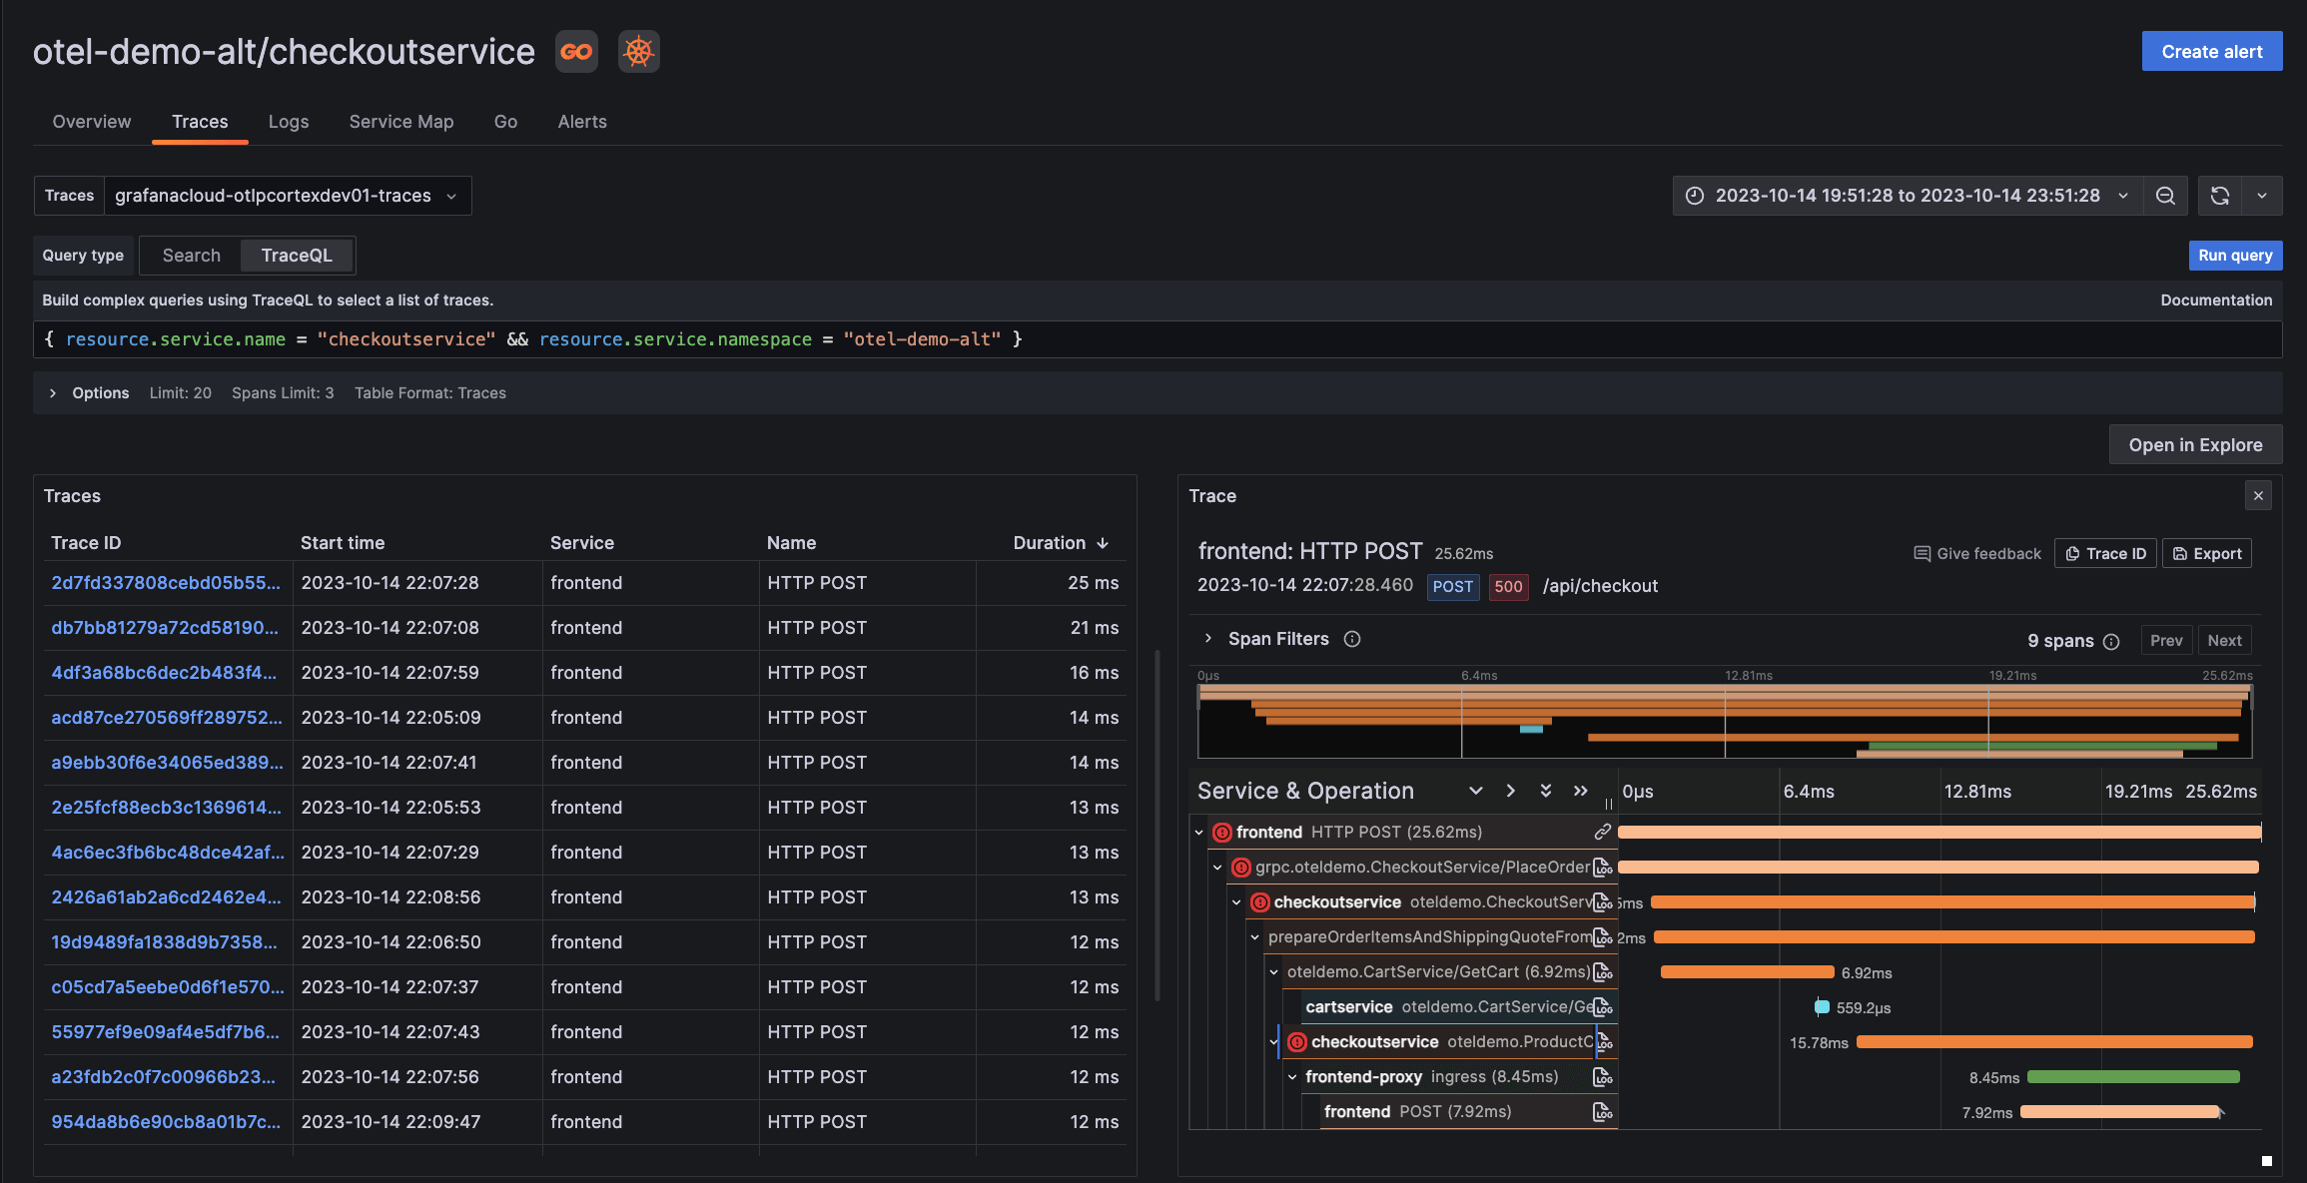The width and height of the screenshot is (2307, 1183).
Task: Select the TraceQL query type
Action: (x=297, y=256)
